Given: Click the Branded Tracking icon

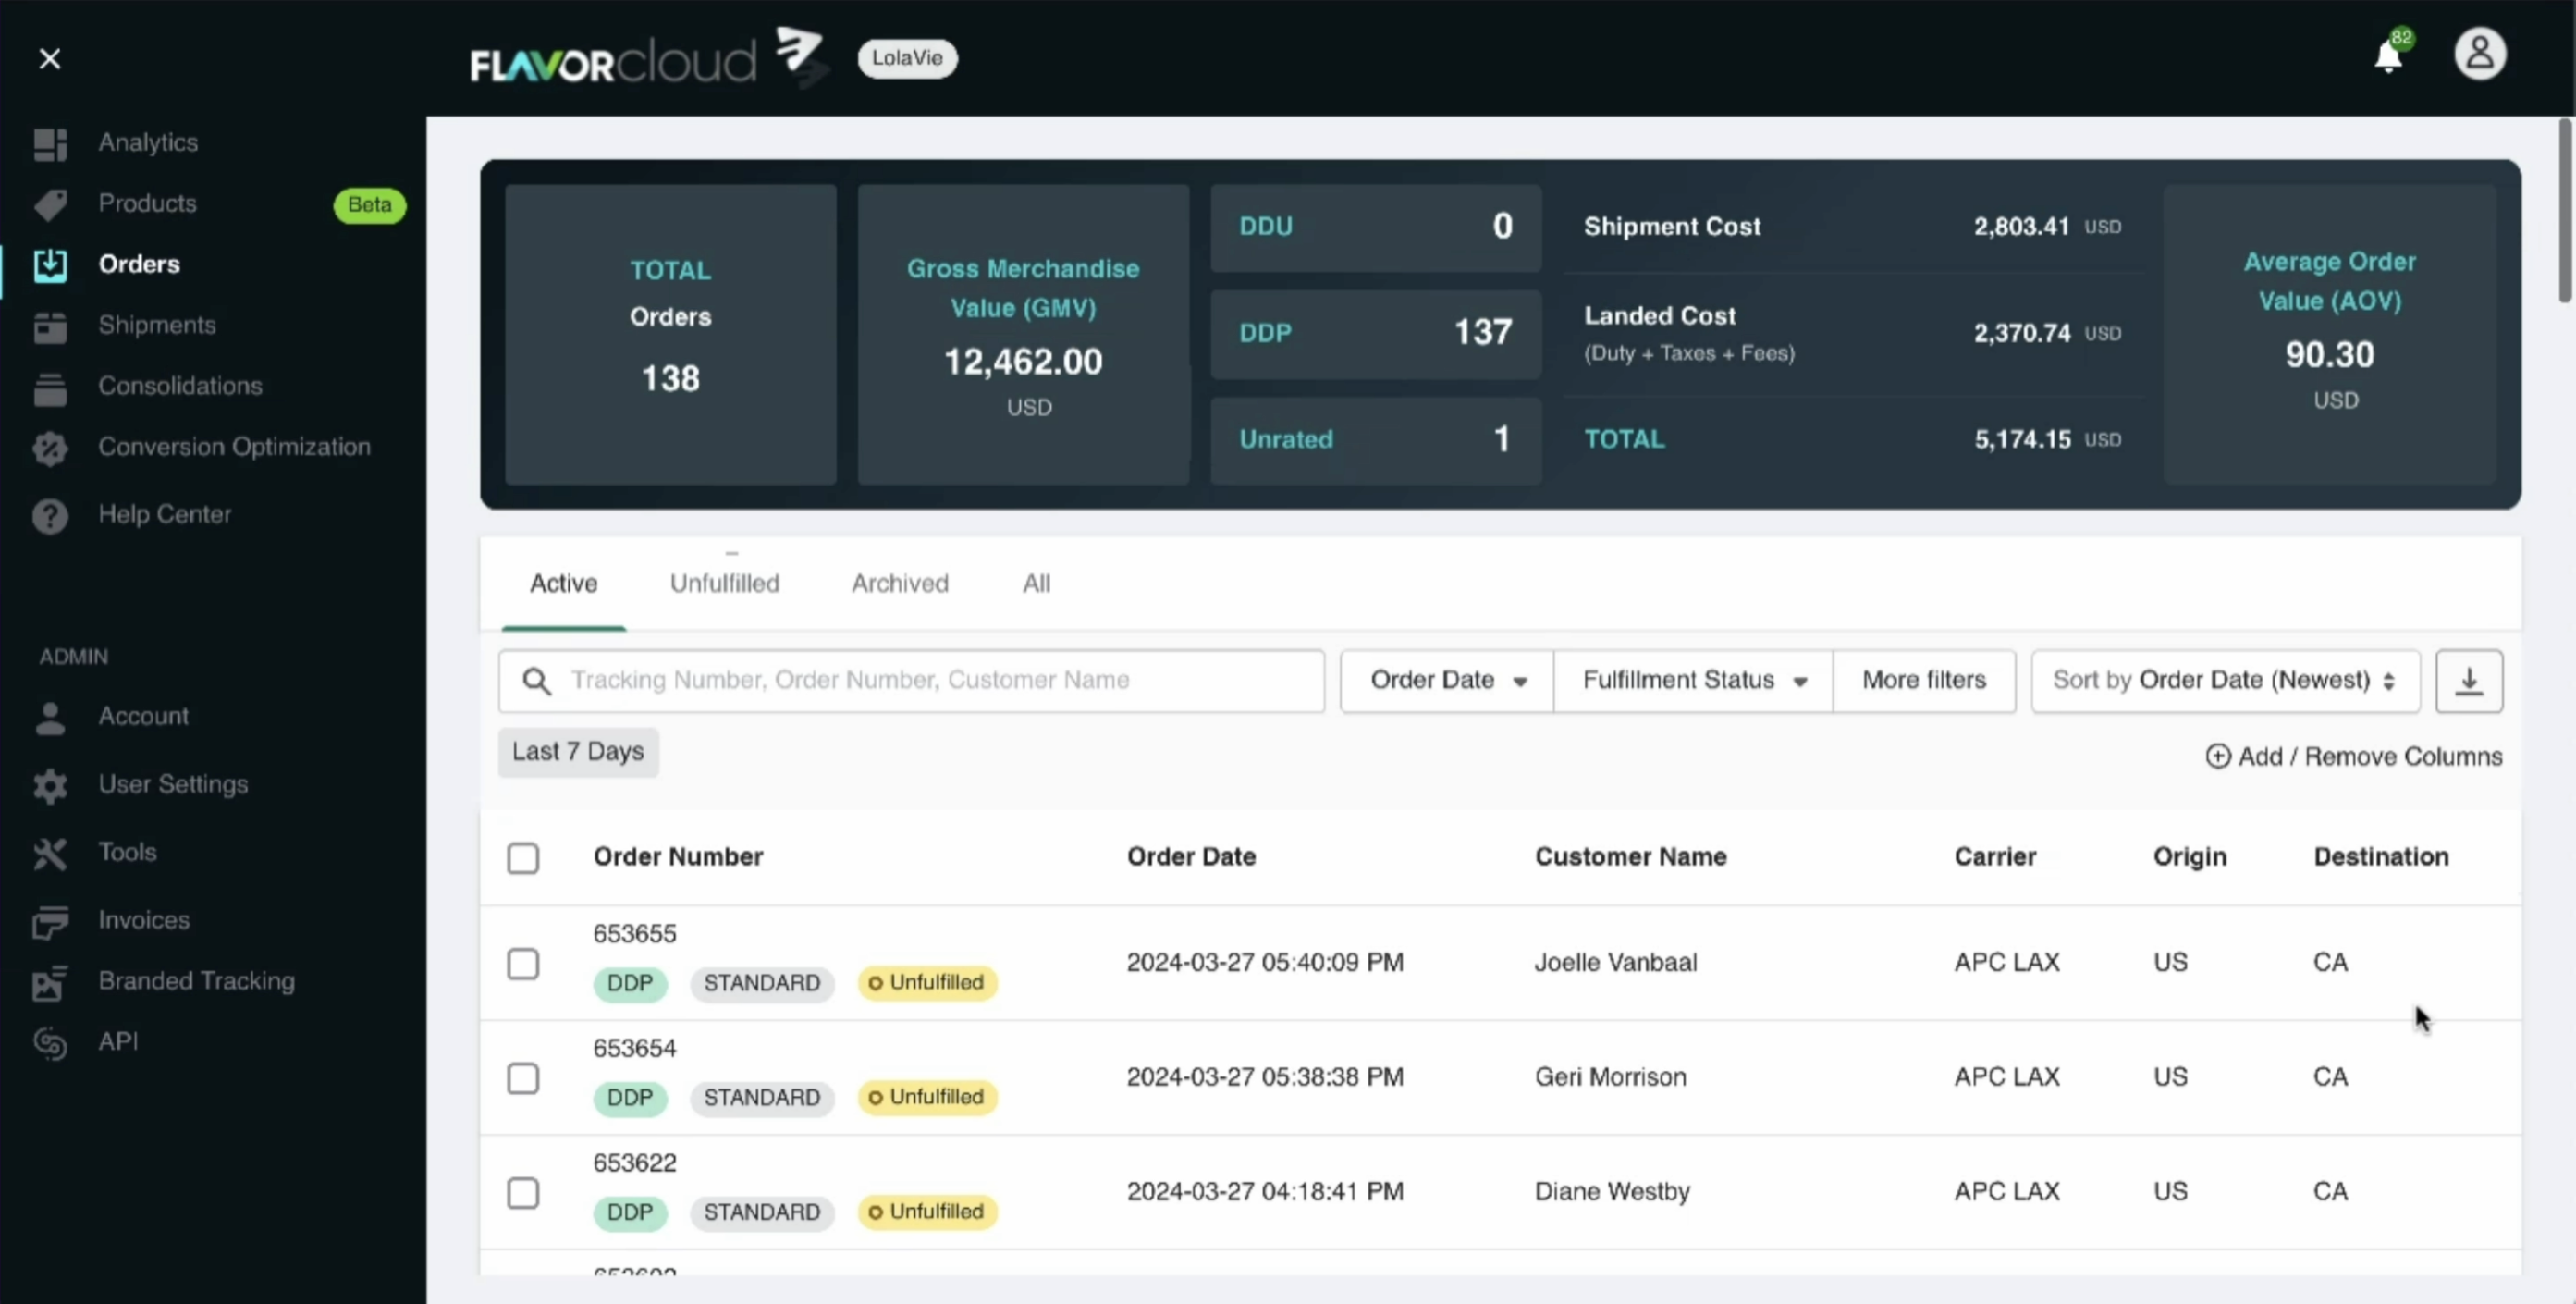Looking at the screenshot, I should [50, 982].
